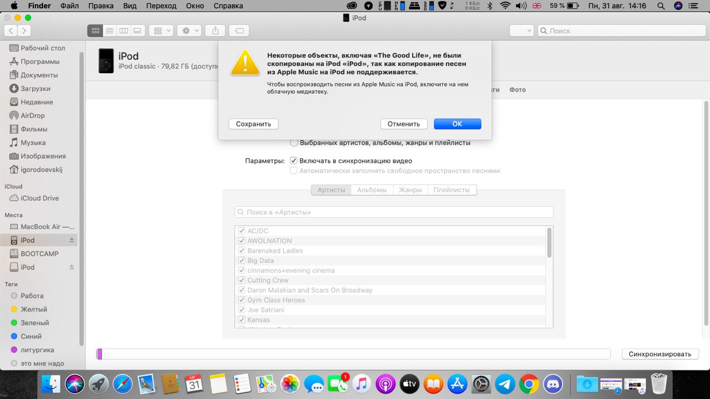Click Сохранить in the alert dialog
710x399 pixels.
coord(253,124)
